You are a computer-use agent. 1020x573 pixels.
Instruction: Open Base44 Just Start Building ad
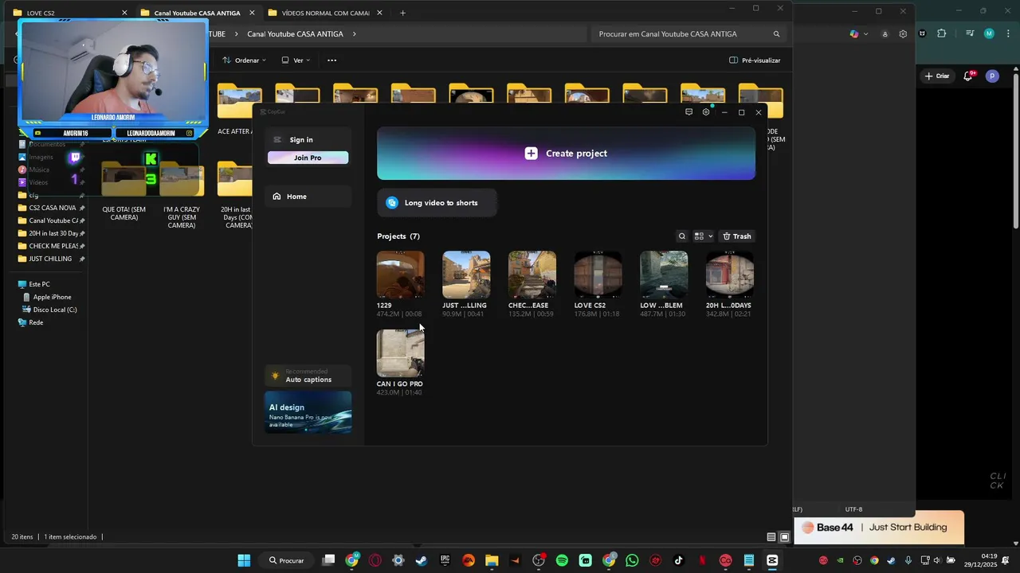tap(879, 528)
